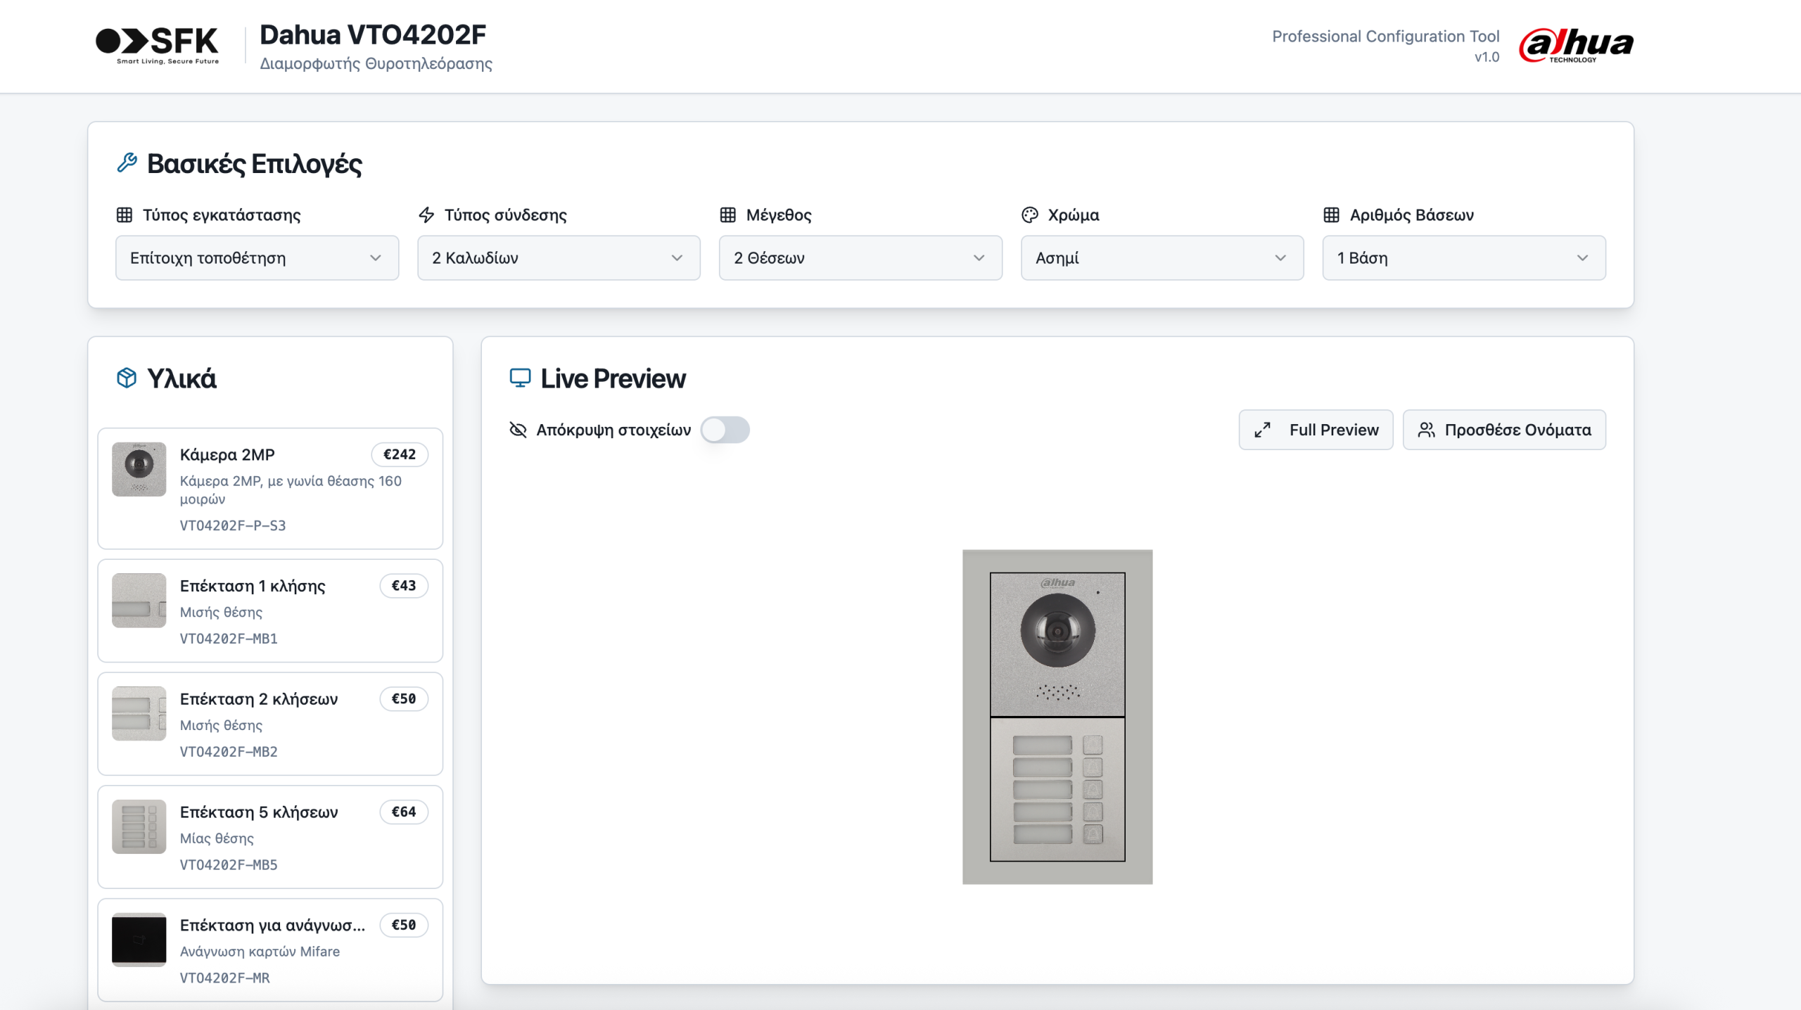Viewport: 1801px width, 1010px height.
Task: Open the Τύπος εγκατάστασης dropdown
Action: pos(257,258)
